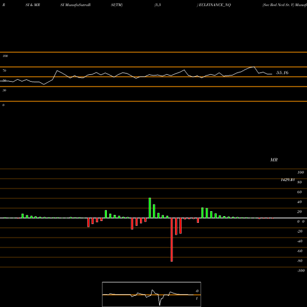Click the RSI line peak near the 70 level
307x307 pixels.
(254, 67)
